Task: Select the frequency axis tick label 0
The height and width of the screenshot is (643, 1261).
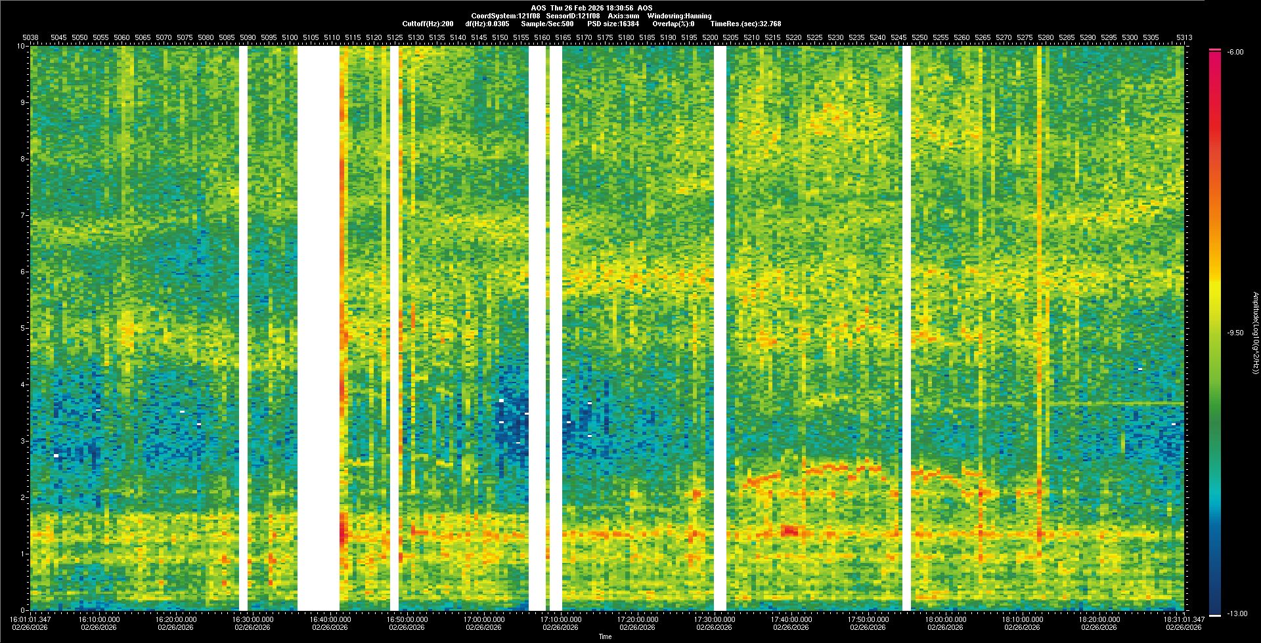Action: tap(24, 610)
